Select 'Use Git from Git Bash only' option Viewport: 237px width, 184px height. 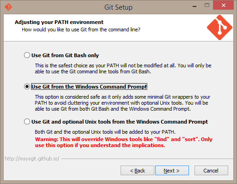coord(61,55)
